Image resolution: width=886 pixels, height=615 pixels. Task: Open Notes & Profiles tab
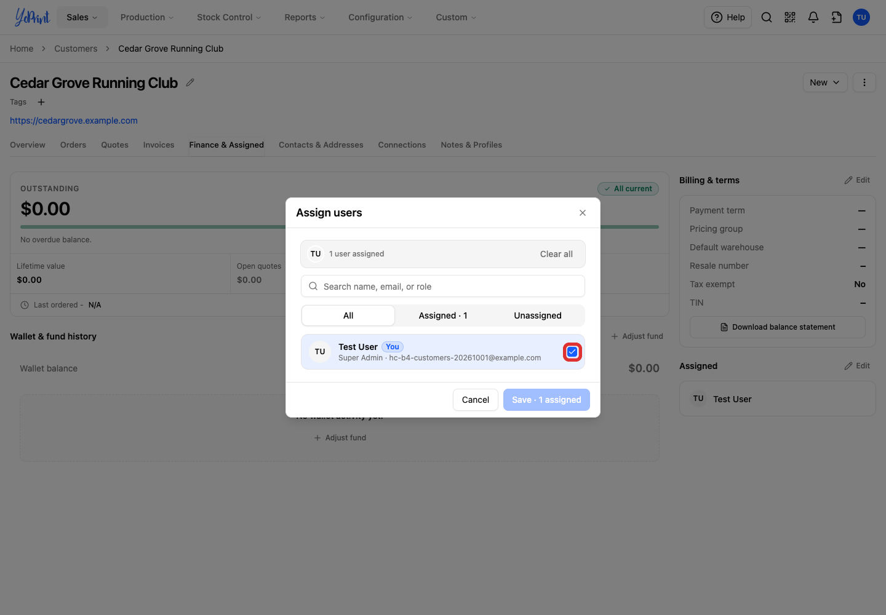click(x=471, y=145)
